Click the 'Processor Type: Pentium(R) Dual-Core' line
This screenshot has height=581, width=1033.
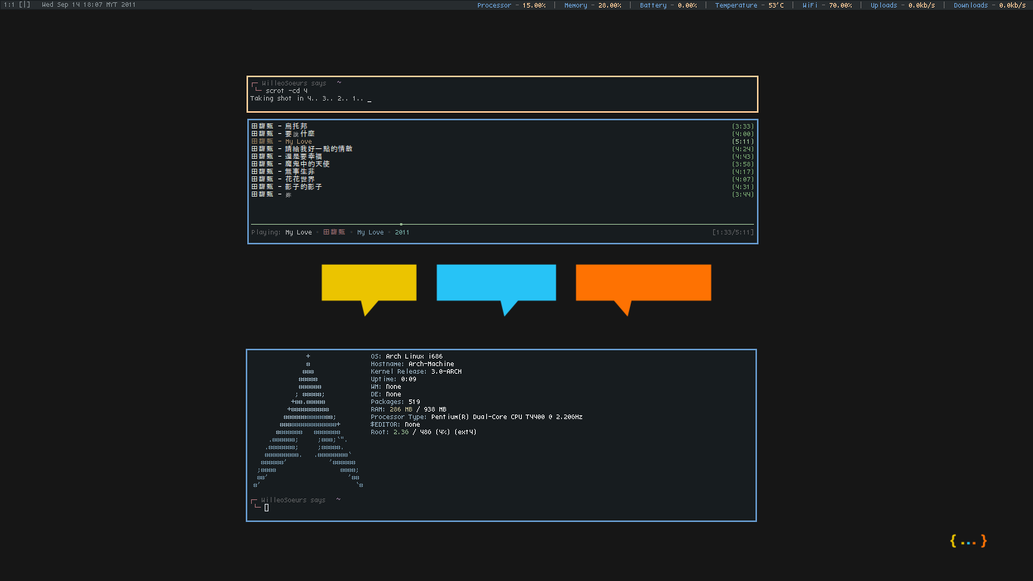click(x=476, y=417)
